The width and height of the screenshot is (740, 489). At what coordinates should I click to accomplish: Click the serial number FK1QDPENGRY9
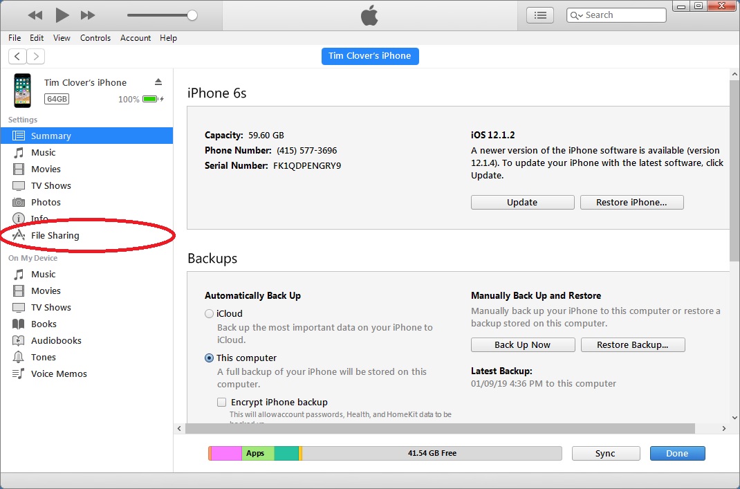[307, 166]
